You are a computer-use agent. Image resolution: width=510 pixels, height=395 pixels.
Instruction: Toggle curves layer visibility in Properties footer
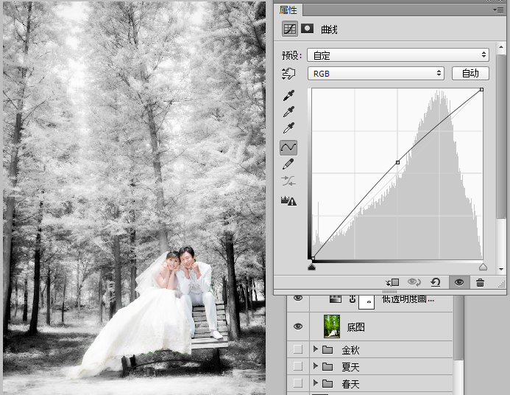pos(459,282)
